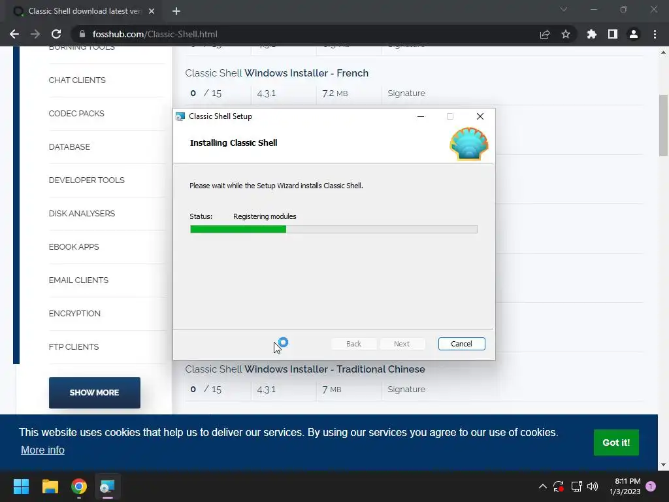Click the scrollbar down arrow

tap(663, 465)
